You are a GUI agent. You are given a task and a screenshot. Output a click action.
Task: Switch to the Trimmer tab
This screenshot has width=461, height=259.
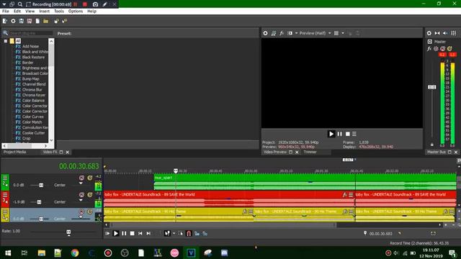310,152
